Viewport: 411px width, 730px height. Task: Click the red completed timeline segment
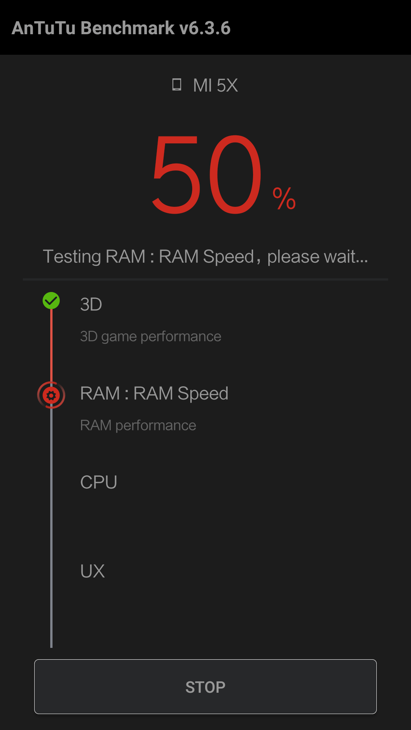(51, 344)
